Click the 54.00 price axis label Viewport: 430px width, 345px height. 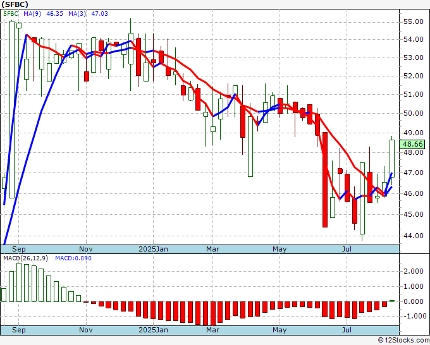click(414, 39)
